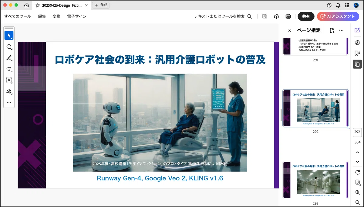Select the fill and sign pen tool
Screen dimensions: 364x207
pyautogui.click(x=9, y=91)
